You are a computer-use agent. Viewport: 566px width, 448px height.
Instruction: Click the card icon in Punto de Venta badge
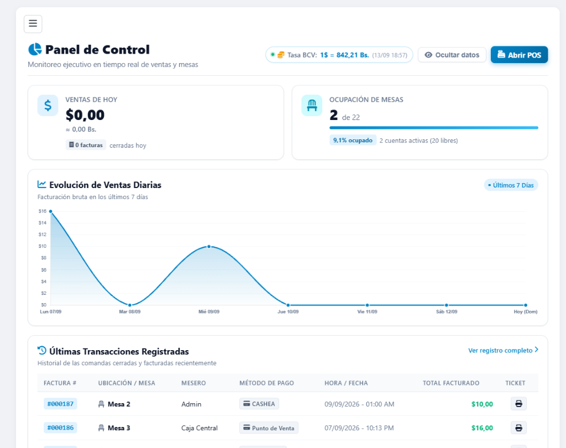coord(247,428)
